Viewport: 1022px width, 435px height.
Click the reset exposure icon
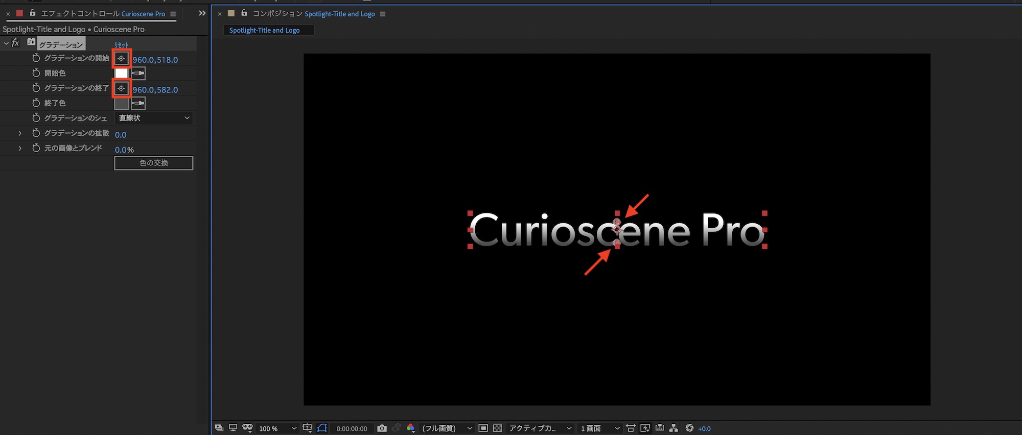coord(689,428)
